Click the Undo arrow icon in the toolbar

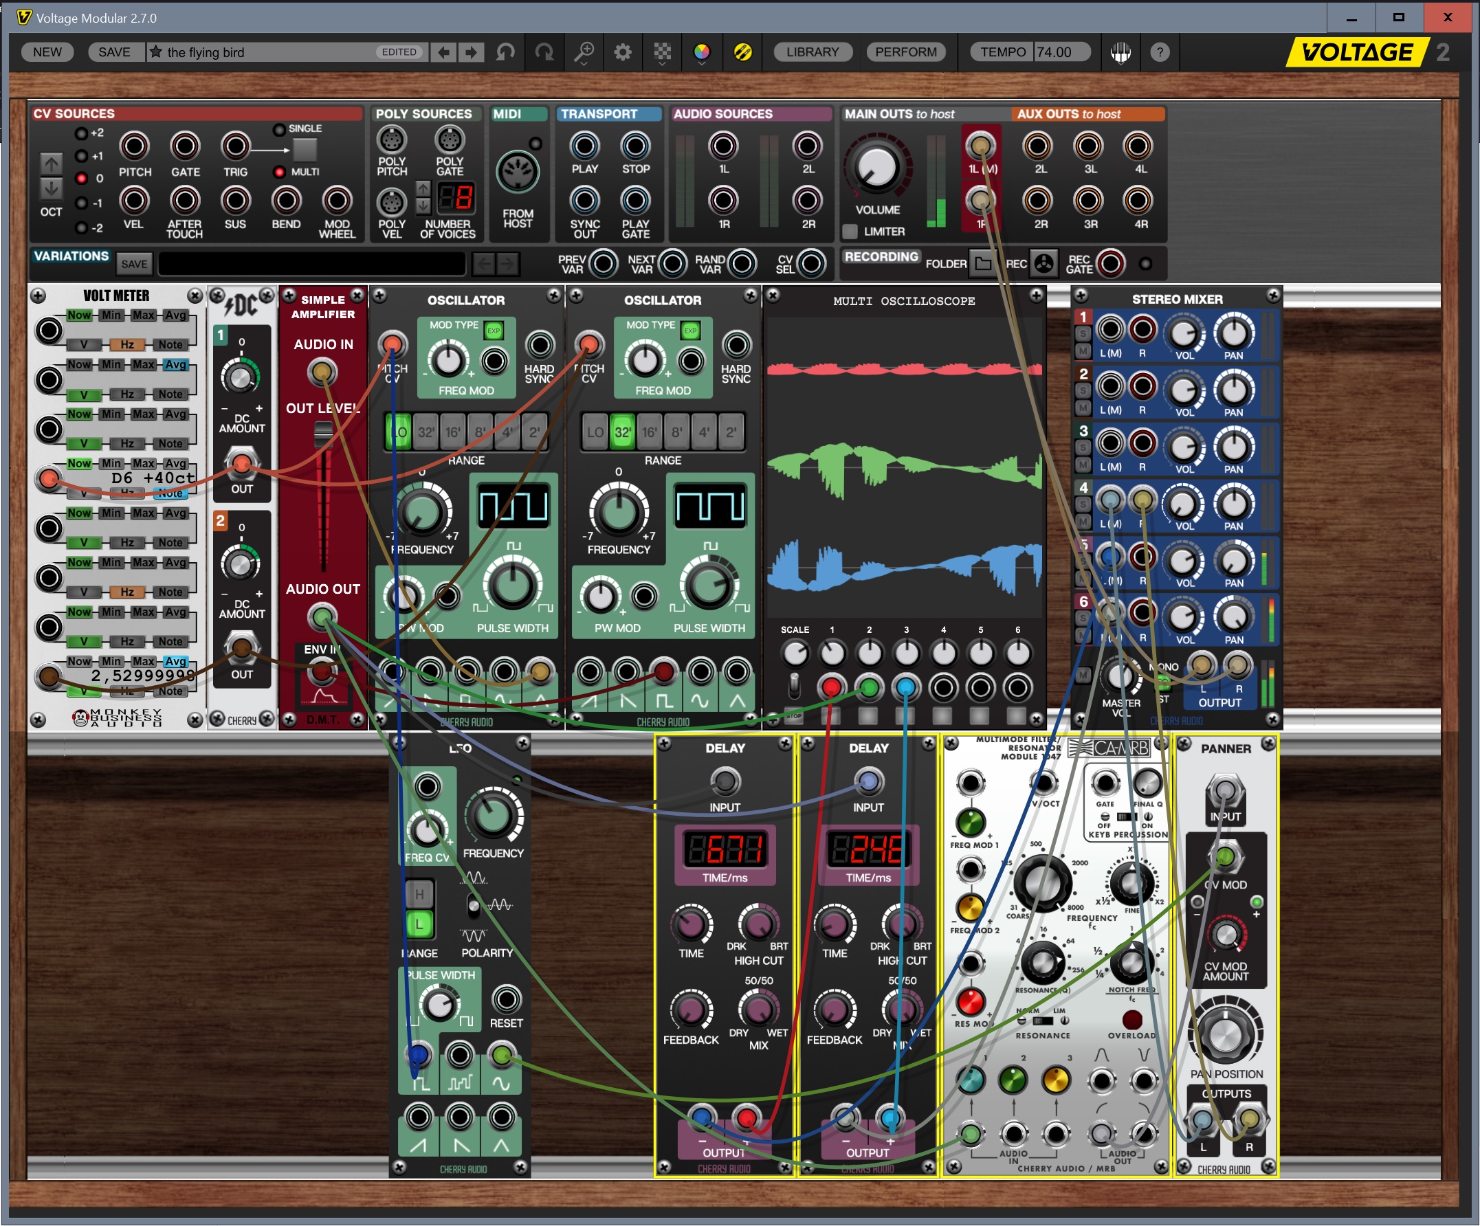click(505, 52)
